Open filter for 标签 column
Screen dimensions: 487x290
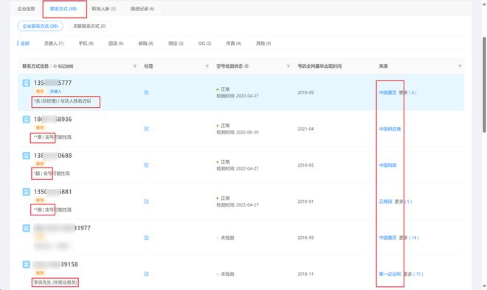pos(207,66)
